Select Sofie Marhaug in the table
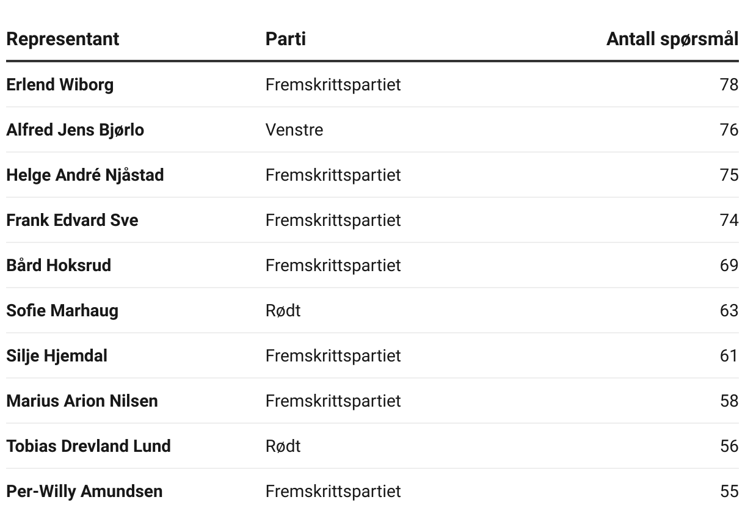This screenshot has width=745, height=519. (62, 310)
